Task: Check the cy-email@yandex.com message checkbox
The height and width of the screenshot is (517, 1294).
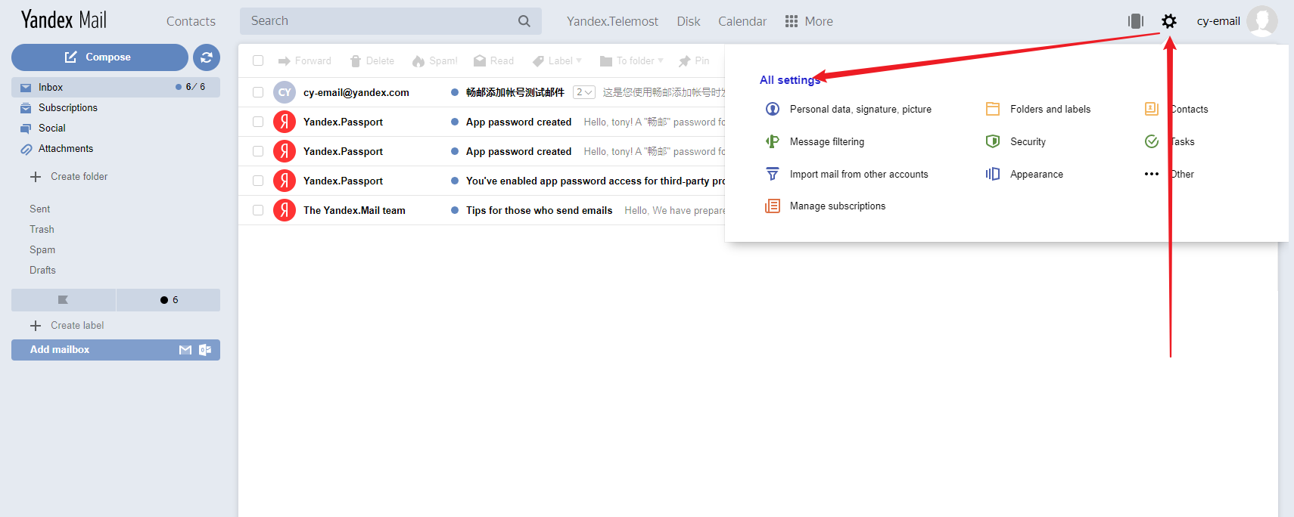Action: click(x=258, y=92)
